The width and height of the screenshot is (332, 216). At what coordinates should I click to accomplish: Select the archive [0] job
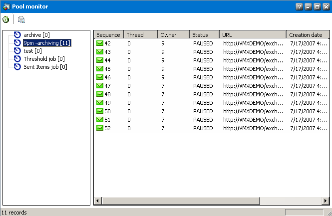click(36, 35)
